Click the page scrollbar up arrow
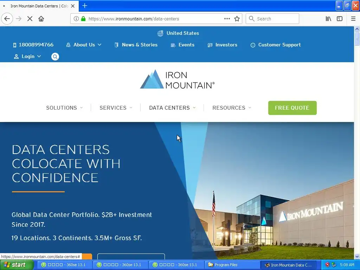The height and width of the screenshot is (270, 360). coord(357,29)
